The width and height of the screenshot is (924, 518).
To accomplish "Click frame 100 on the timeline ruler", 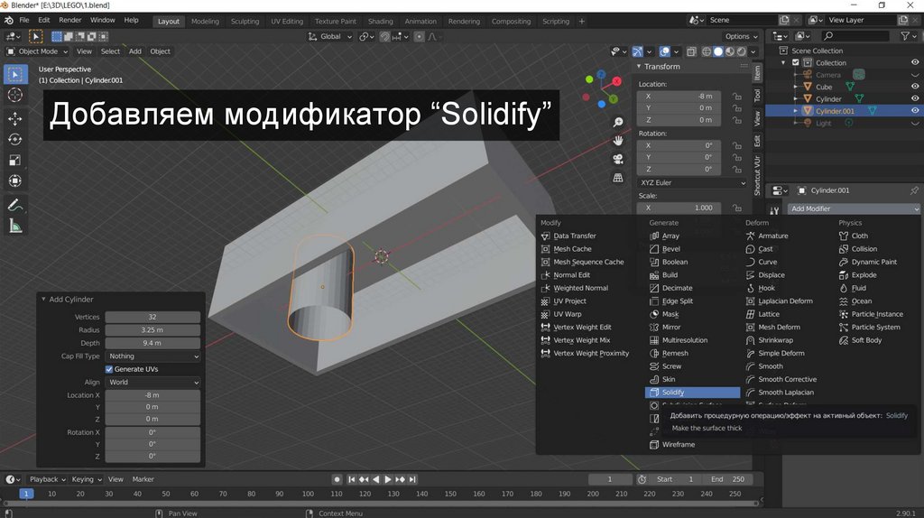I will pos(309,494).
